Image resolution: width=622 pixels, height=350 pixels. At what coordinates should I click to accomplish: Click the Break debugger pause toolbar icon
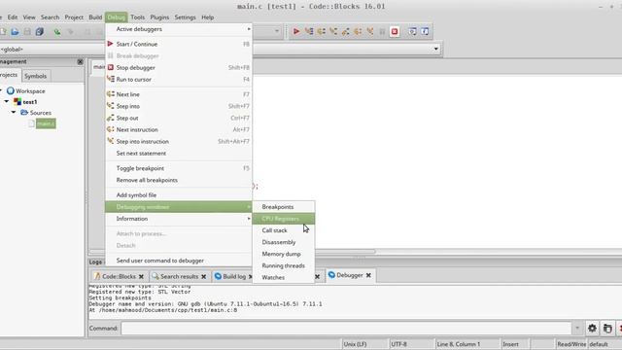tap(382, 31)
